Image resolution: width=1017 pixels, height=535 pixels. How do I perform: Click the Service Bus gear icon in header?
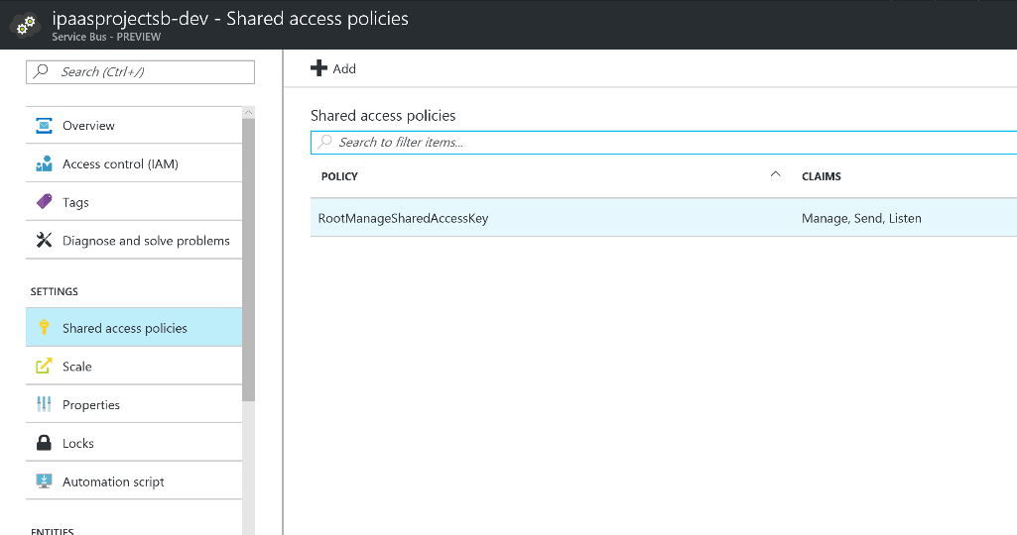pyautogui.click(x=24, y=26)
